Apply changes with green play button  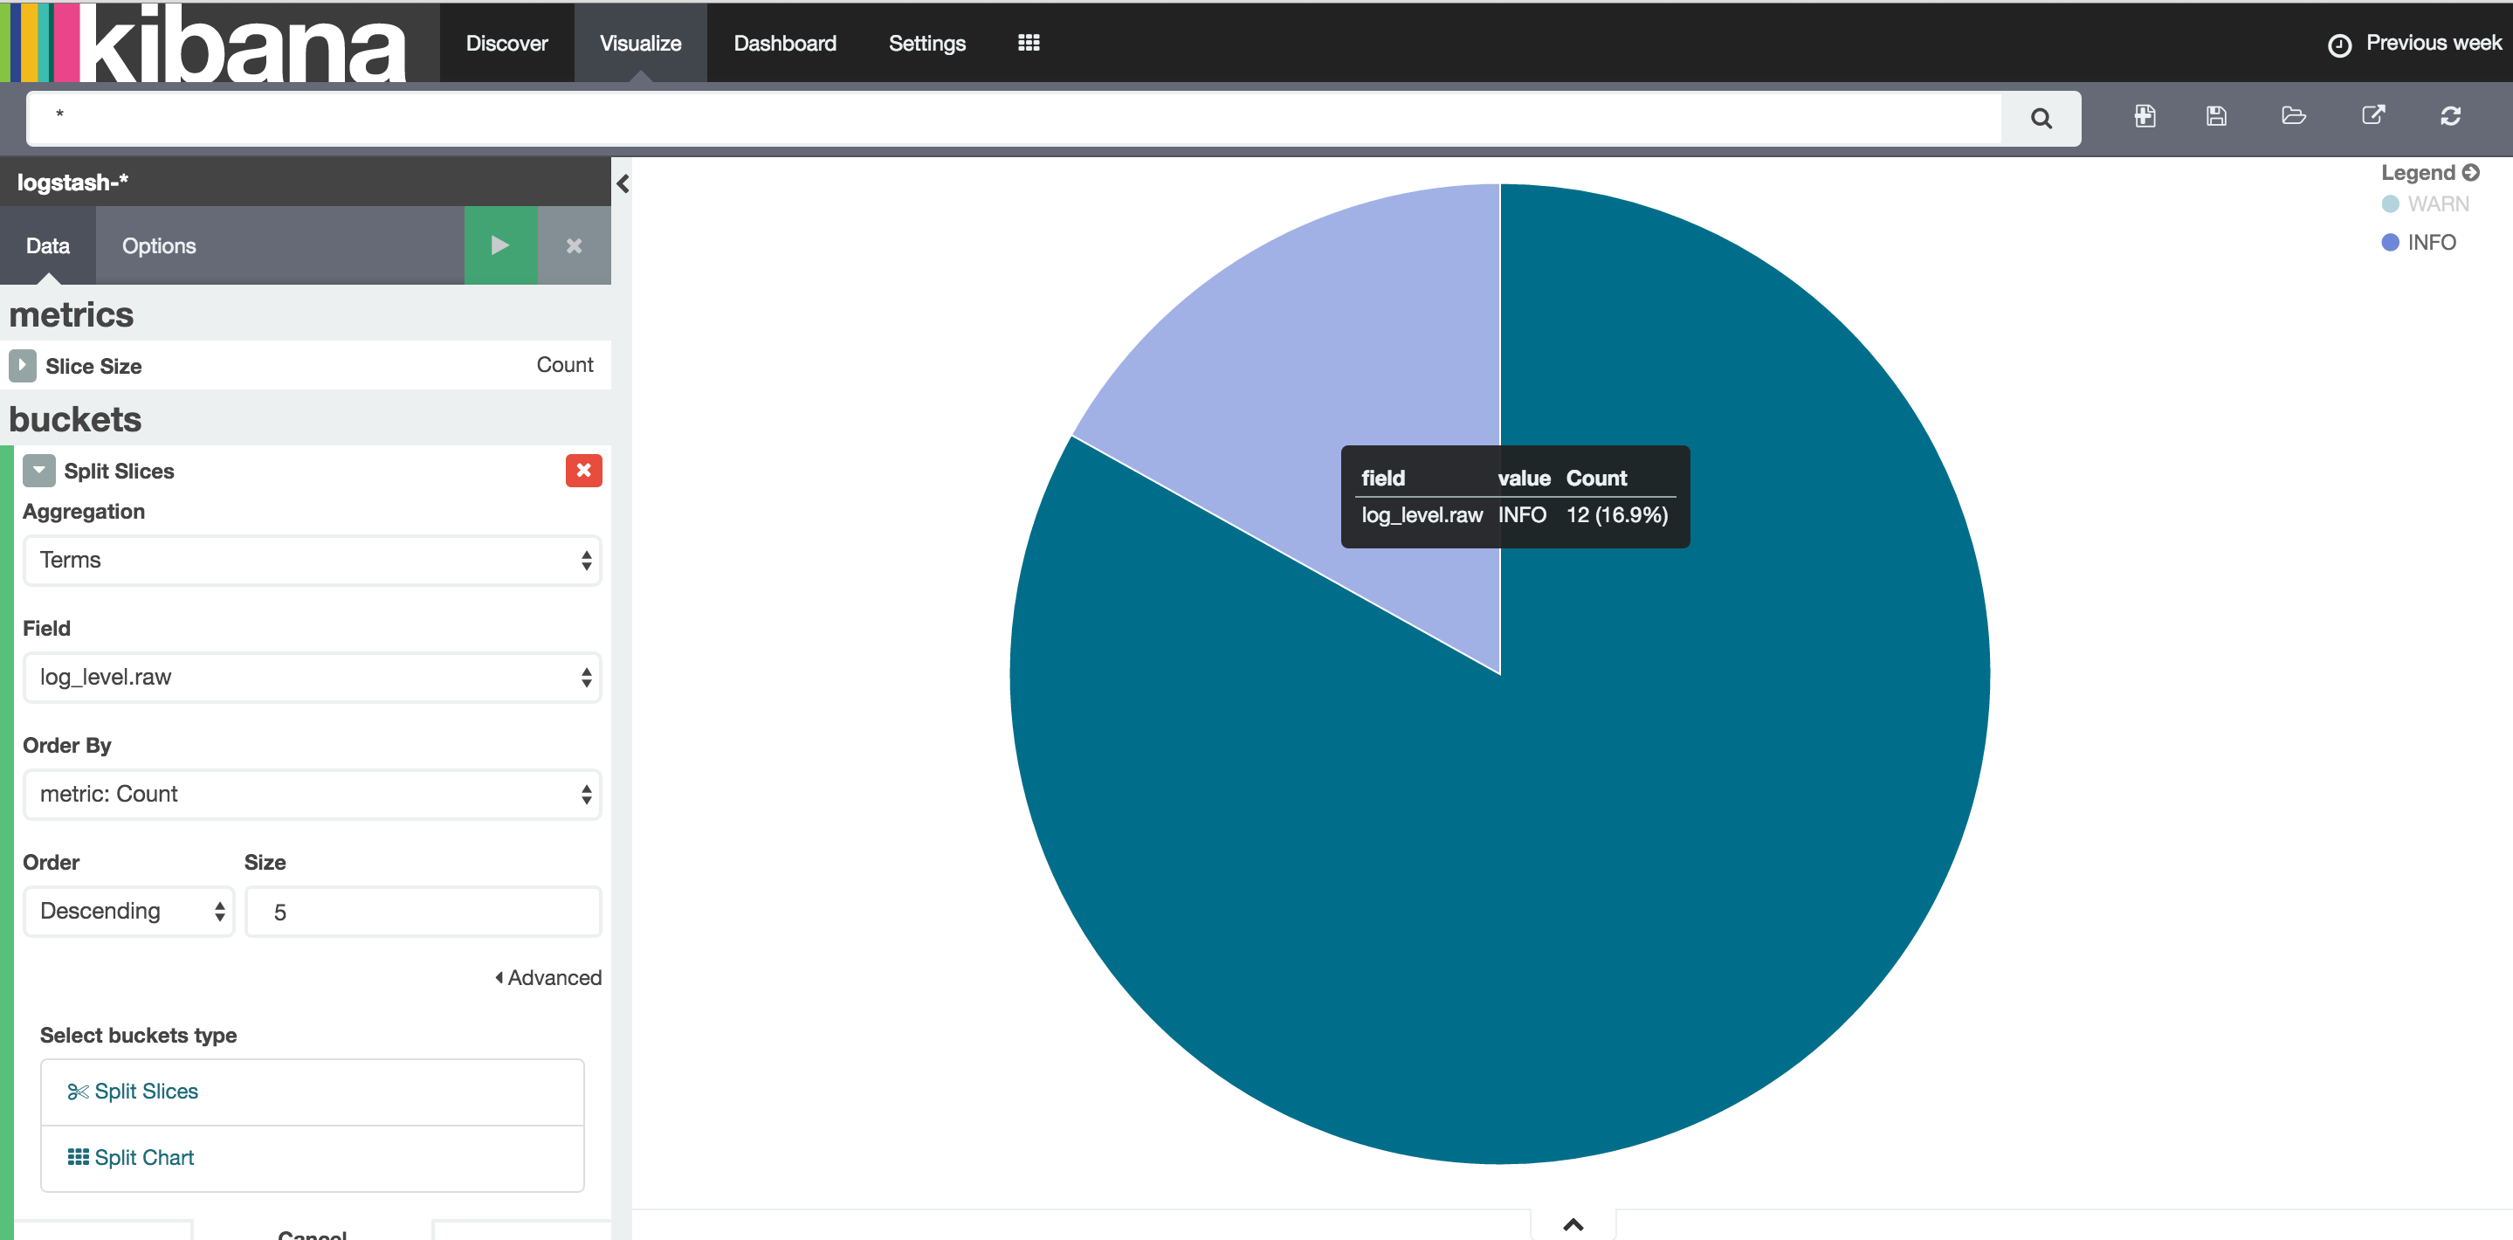(x=499, y=245)
